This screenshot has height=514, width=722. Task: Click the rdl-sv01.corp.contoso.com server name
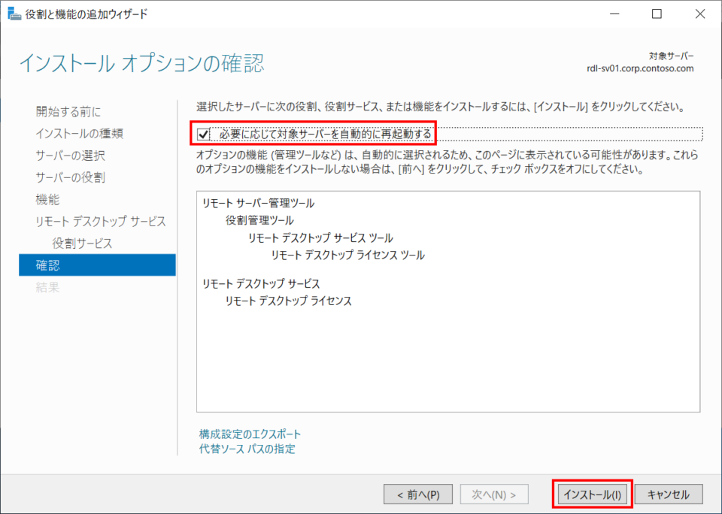[640, 68]
